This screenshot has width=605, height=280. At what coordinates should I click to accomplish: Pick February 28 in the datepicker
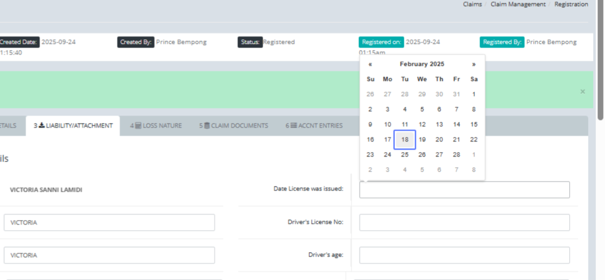pyautogui.click(x=456, y=155)
